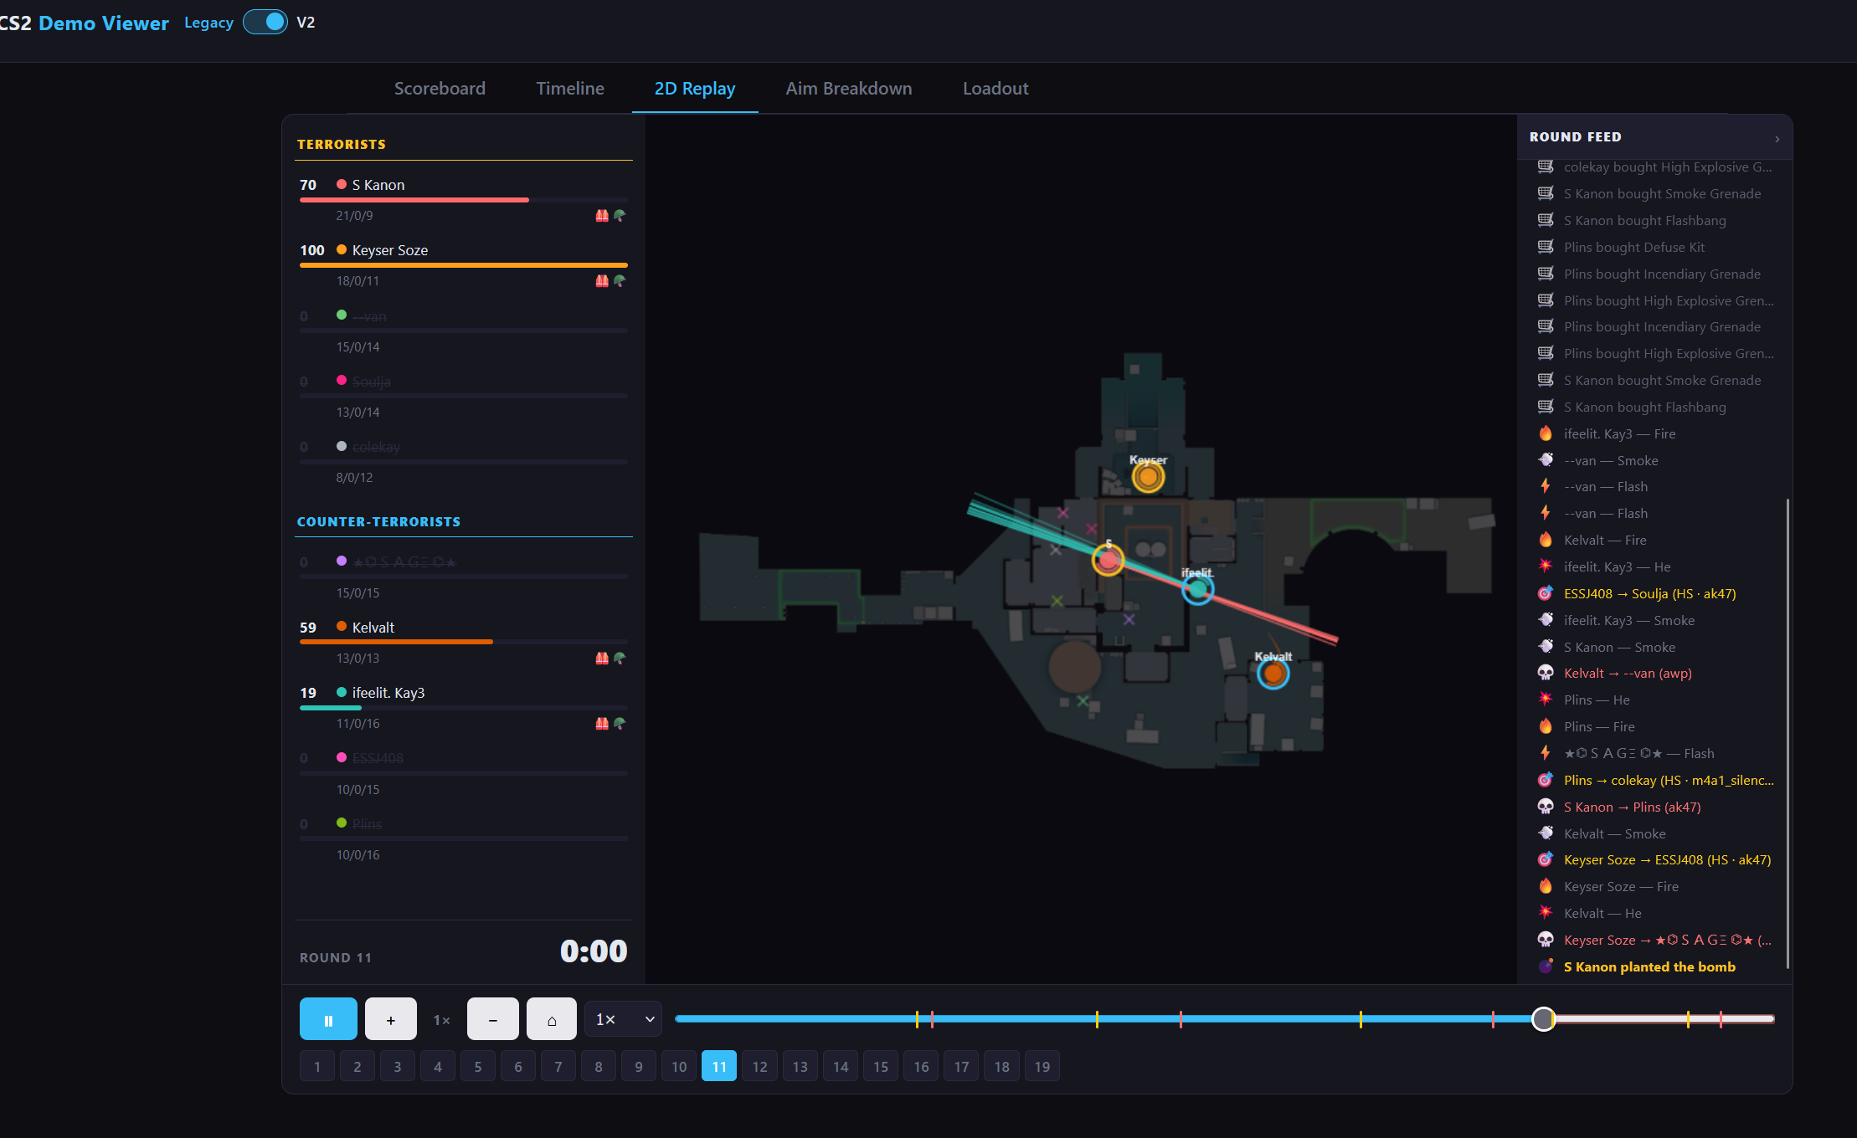Open the 1× playback speed dropdown

623,1019
